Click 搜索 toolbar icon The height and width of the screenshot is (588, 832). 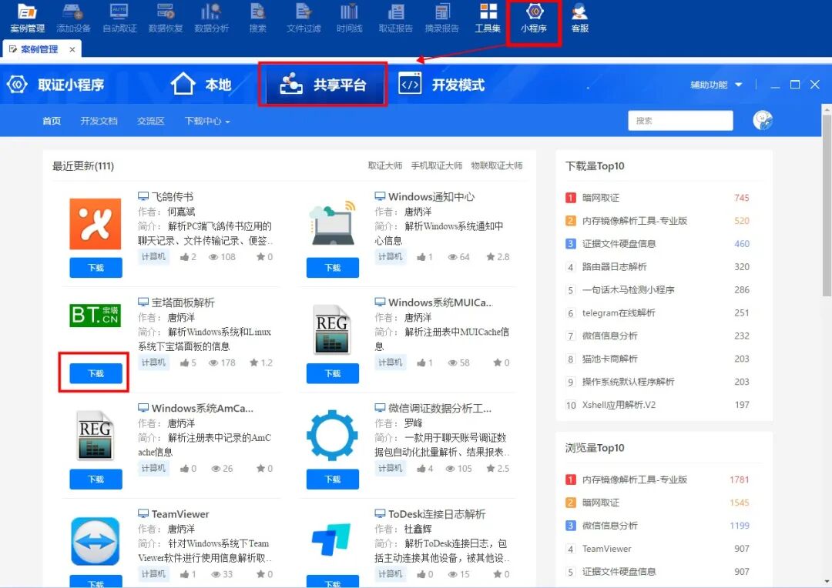(258, 18)
